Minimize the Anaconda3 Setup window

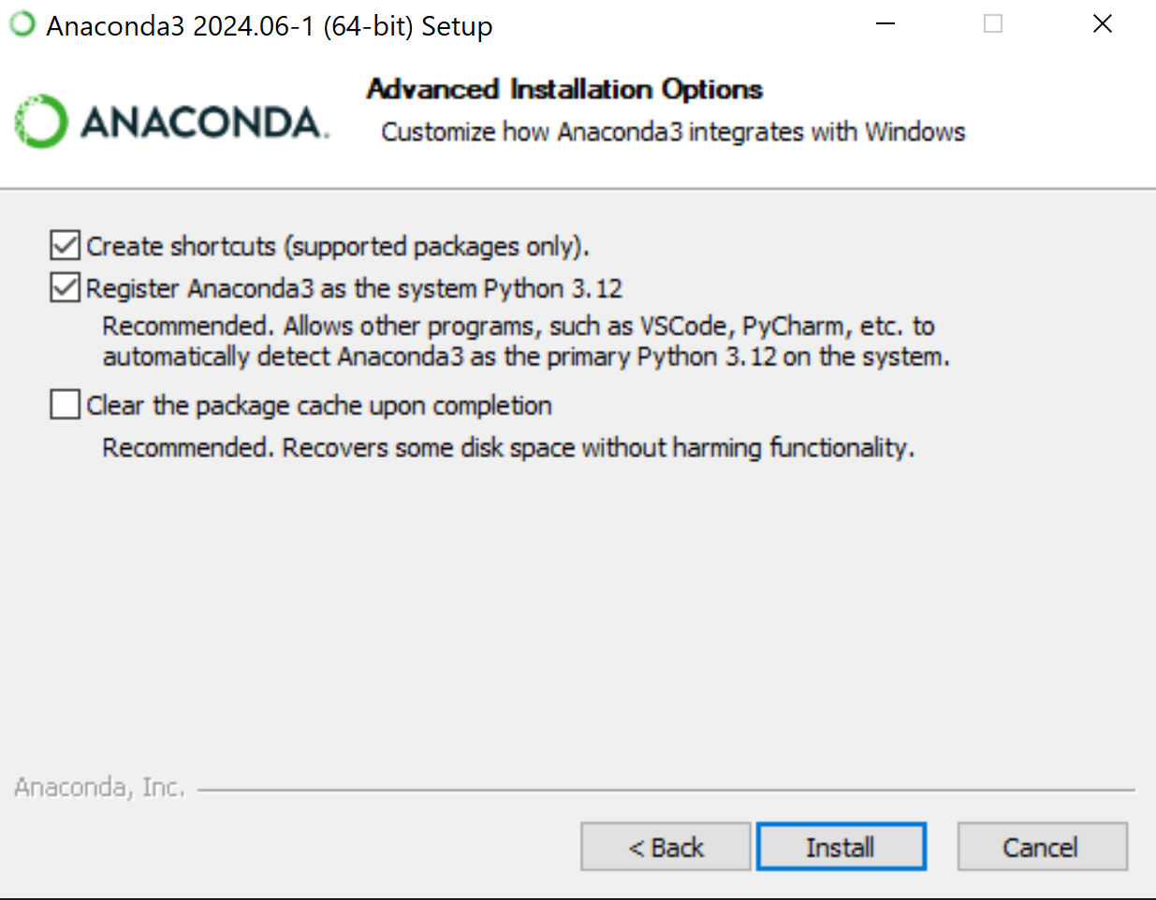tap(885, 24)
